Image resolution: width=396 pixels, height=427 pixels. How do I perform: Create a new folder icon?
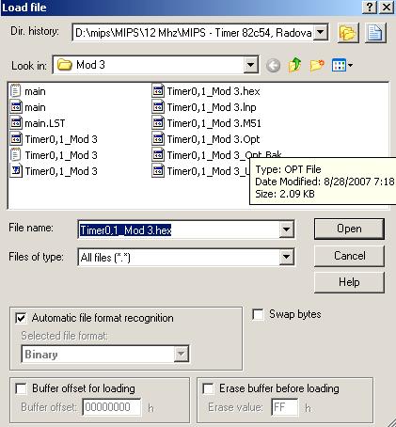[317, 65]
